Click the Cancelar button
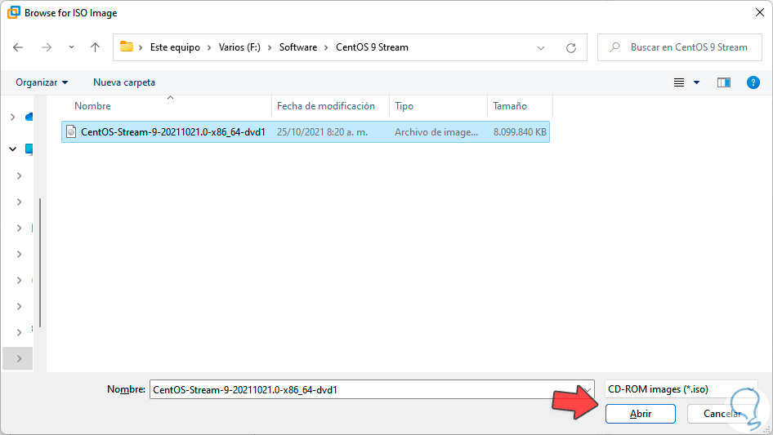Viewport: 773px width, 435px height. click(722, 414)
